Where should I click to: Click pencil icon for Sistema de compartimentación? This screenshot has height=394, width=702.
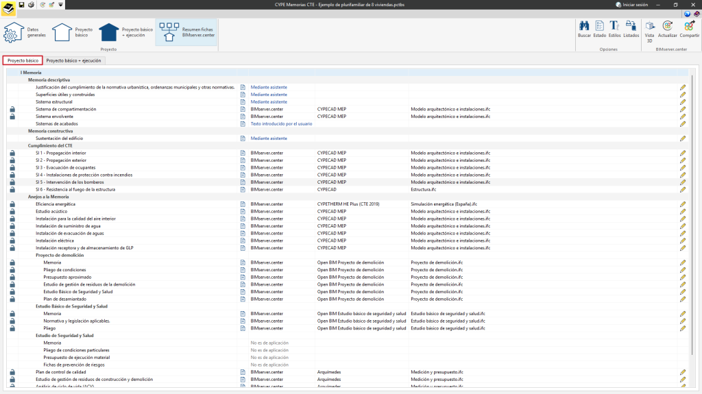683,109
